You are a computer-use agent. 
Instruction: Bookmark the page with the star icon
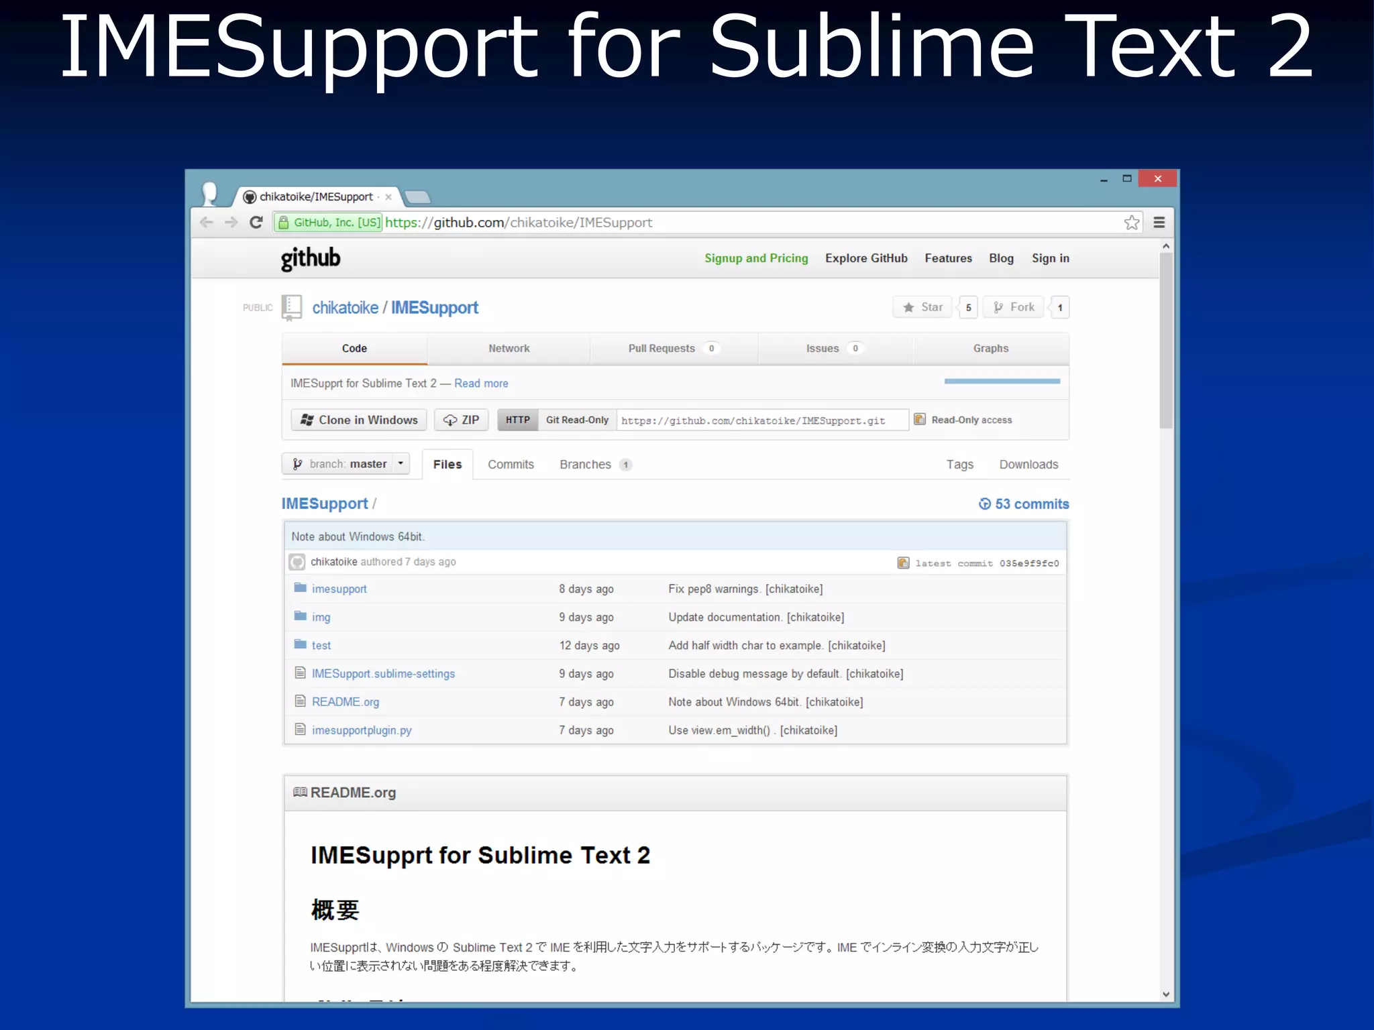1132,223
